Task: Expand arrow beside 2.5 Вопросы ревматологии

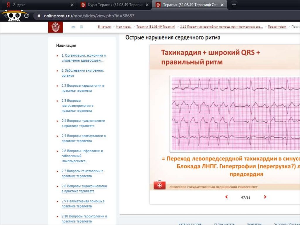Action: pos(57,136)
